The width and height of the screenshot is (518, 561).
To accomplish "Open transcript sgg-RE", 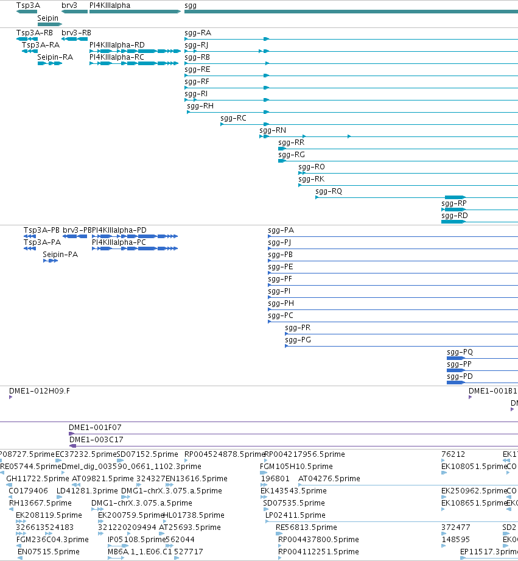I will point(197,69).
